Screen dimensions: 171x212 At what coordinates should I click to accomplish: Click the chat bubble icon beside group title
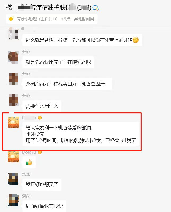[x=96, y=8]
